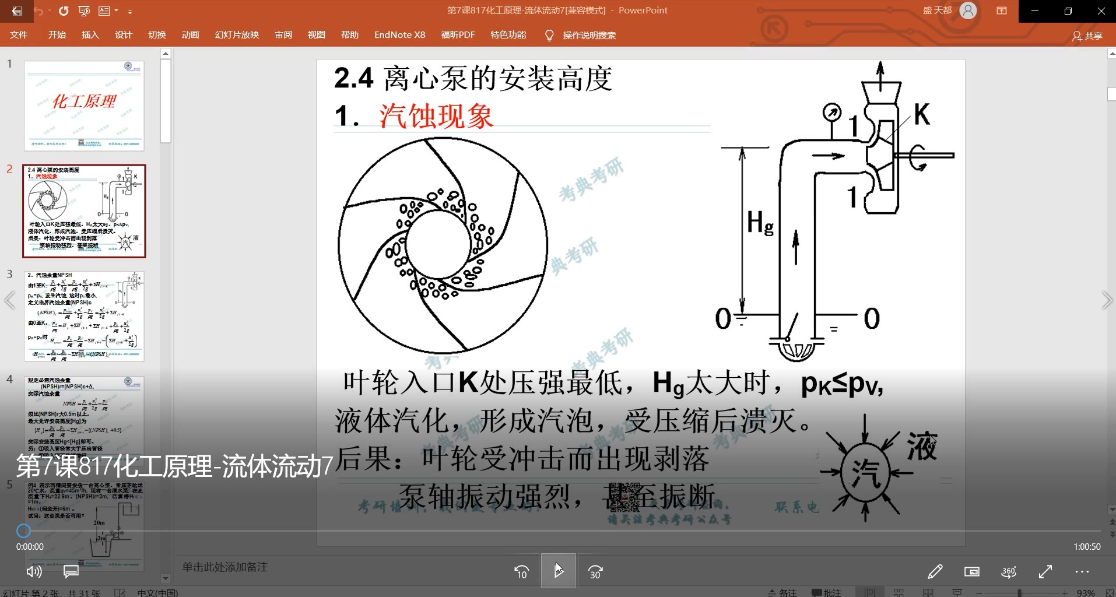Switch to the 切换 ribbon tab
The image size is (1116, 597).
point(157,35)
